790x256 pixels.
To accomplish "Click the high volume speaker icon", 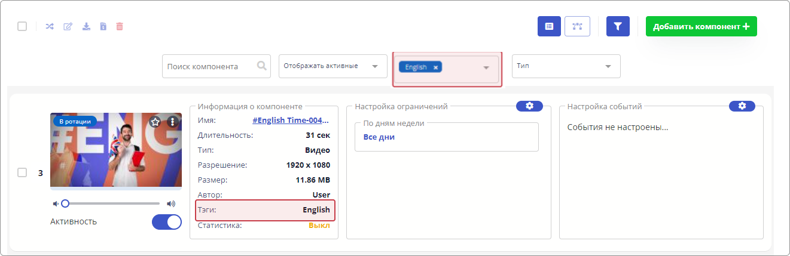I will tap(171, 203).
